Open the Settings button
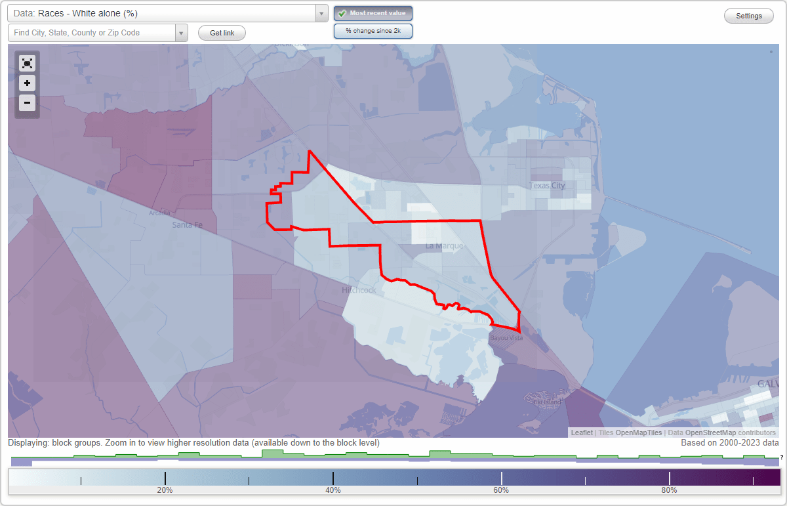The width and height of the screenshot is (787, 506). tap(749, 16)
